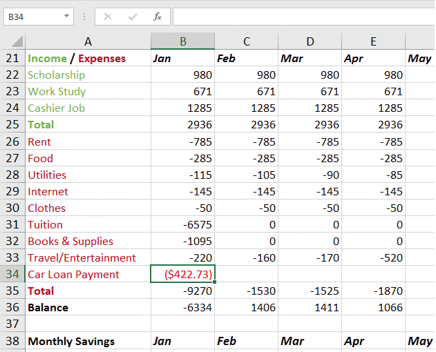
Task: Select the empty Feb Car Loan Payment cell
Action: tap(247, 274)
